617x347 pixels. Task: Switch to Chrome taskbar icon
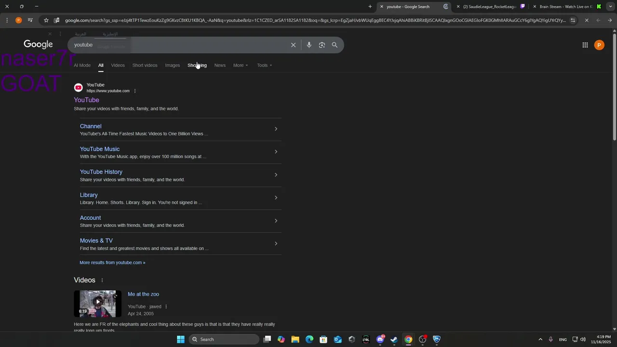click(x=408, y=339)
